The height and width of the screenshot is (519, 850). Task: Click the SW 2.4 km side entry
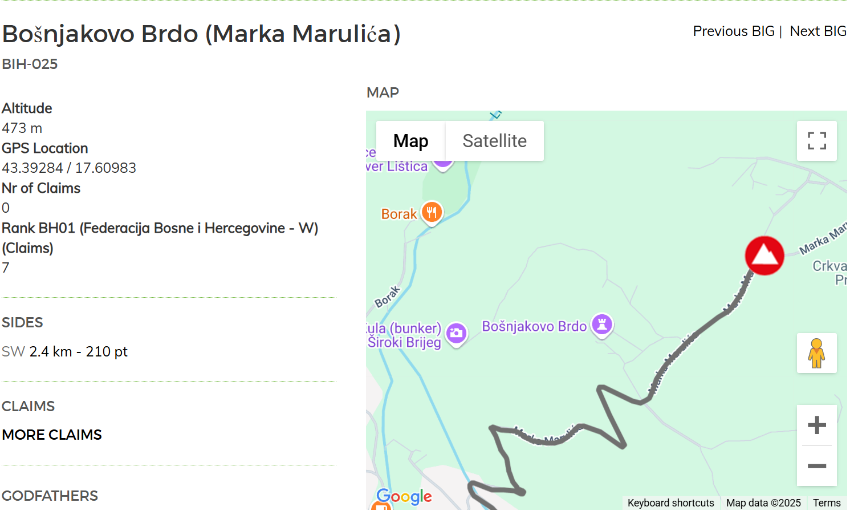pyautogui.click(x=64, y=352)
